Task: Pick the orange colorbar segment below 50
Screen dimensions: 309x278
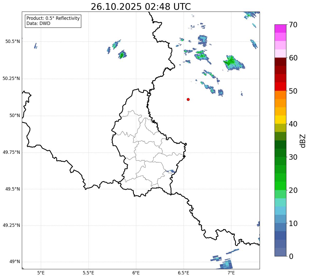Action: [280, 95]
